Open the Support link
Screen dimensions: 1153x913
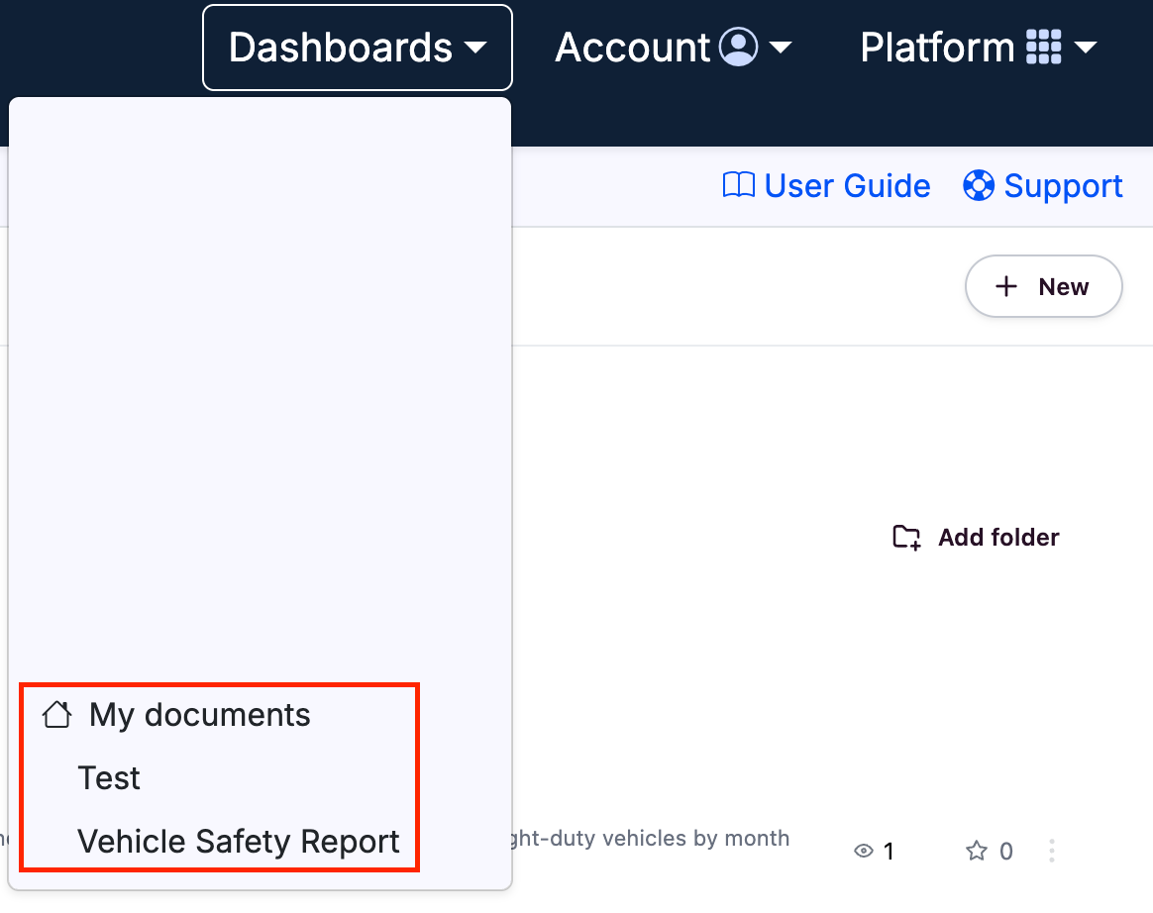pos(1043,186)
